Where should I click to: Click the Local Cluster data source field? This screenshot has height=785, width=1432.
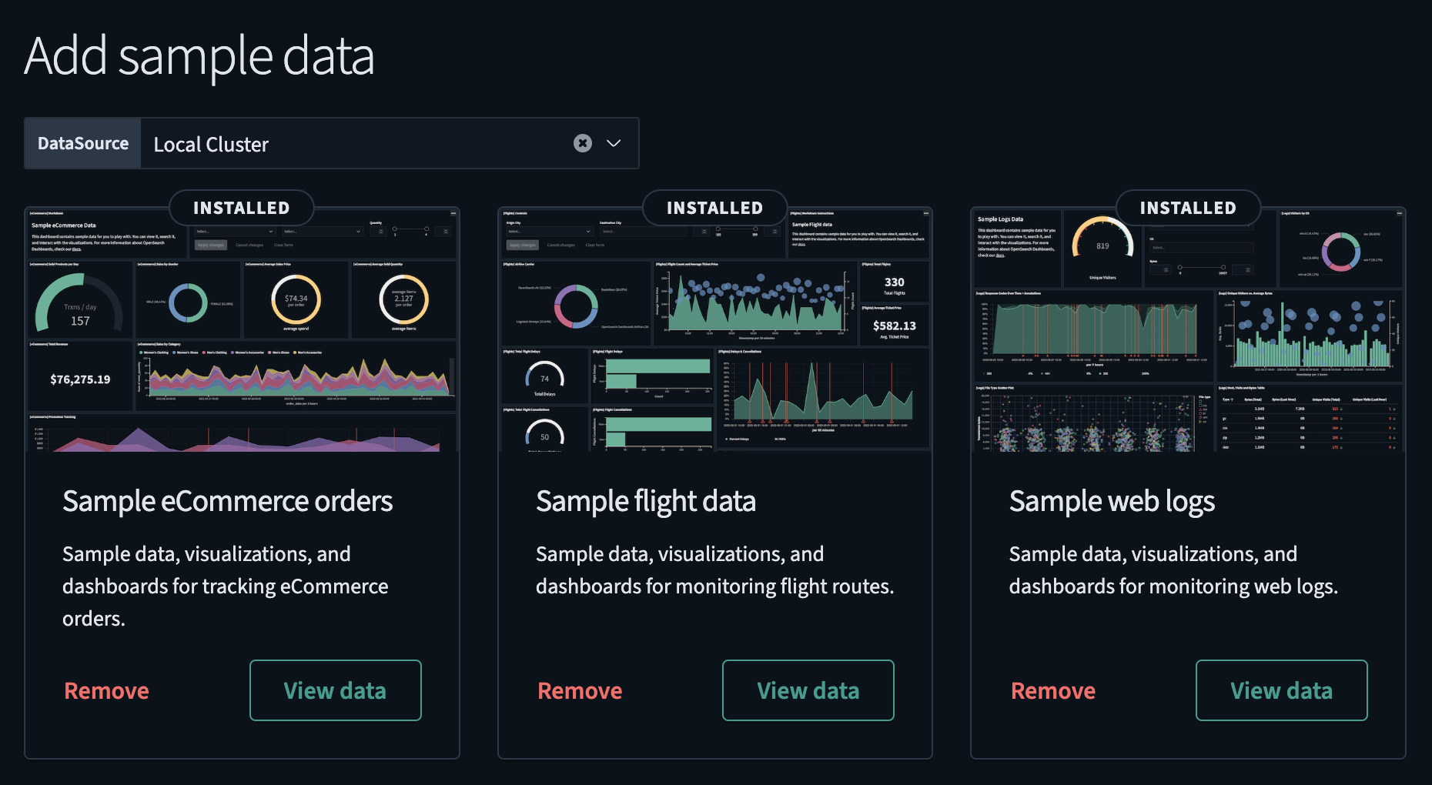click(x=390, y=143)
